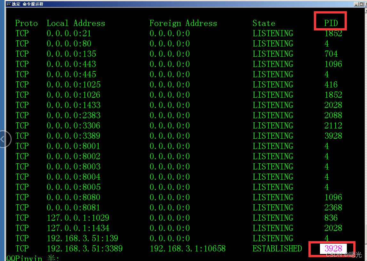The width and height of the screenshot is (367, 261).
Task: Click local address 0.0.0.0:3389
Action: 74,136
